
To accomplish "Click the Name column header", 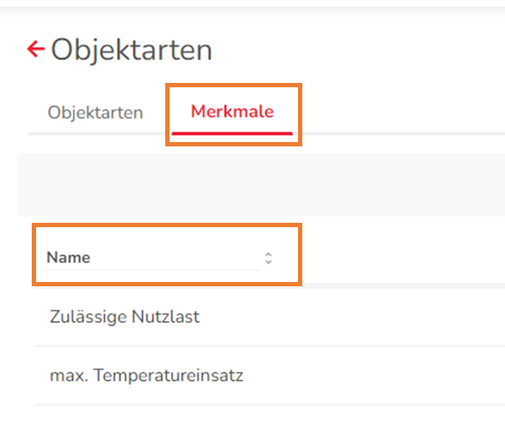I will click(x=69, y=257).
